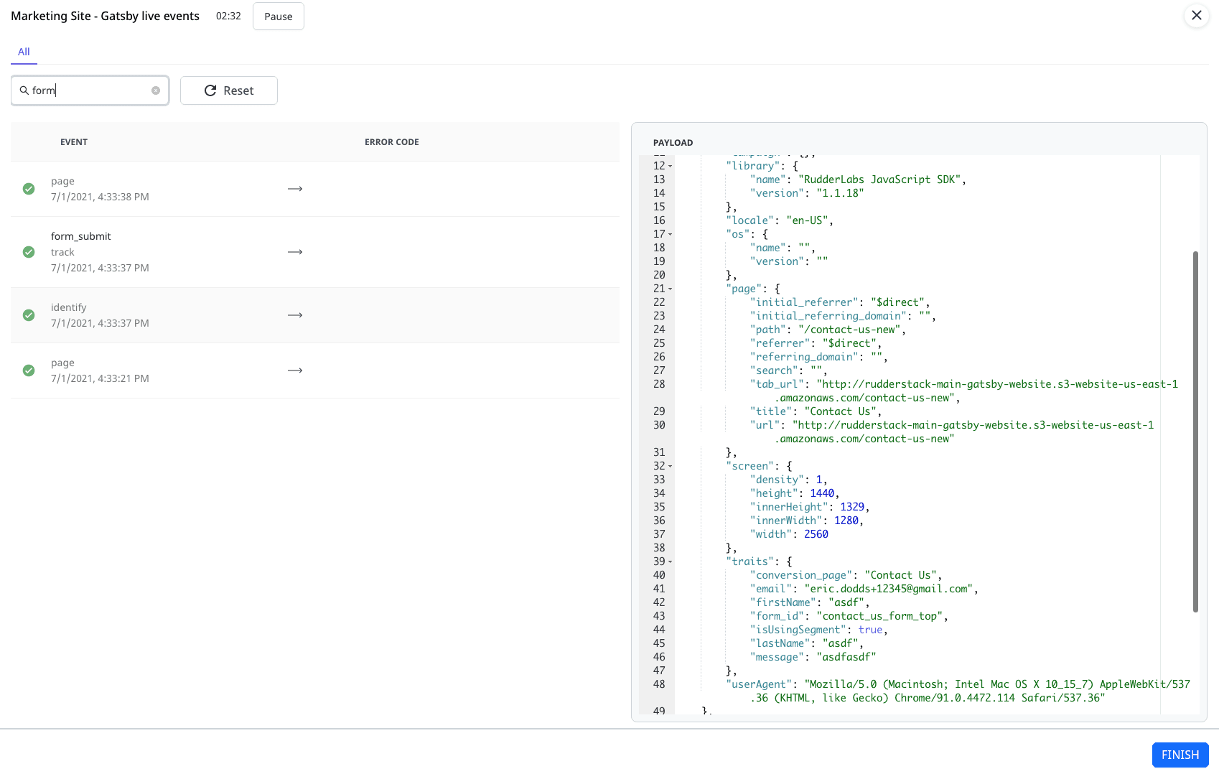
Task: Reset the event filter
Action: pyautogui.click(x=228, y=90)
